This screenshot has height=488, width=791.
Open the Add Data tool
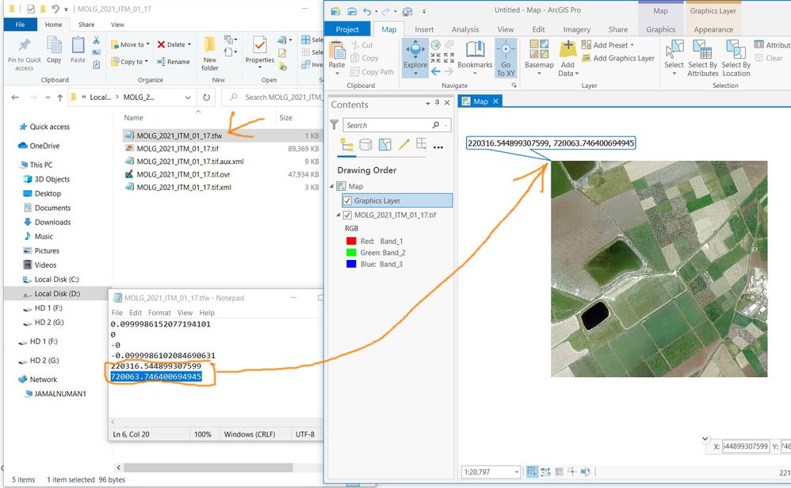(x=568, y=59)
